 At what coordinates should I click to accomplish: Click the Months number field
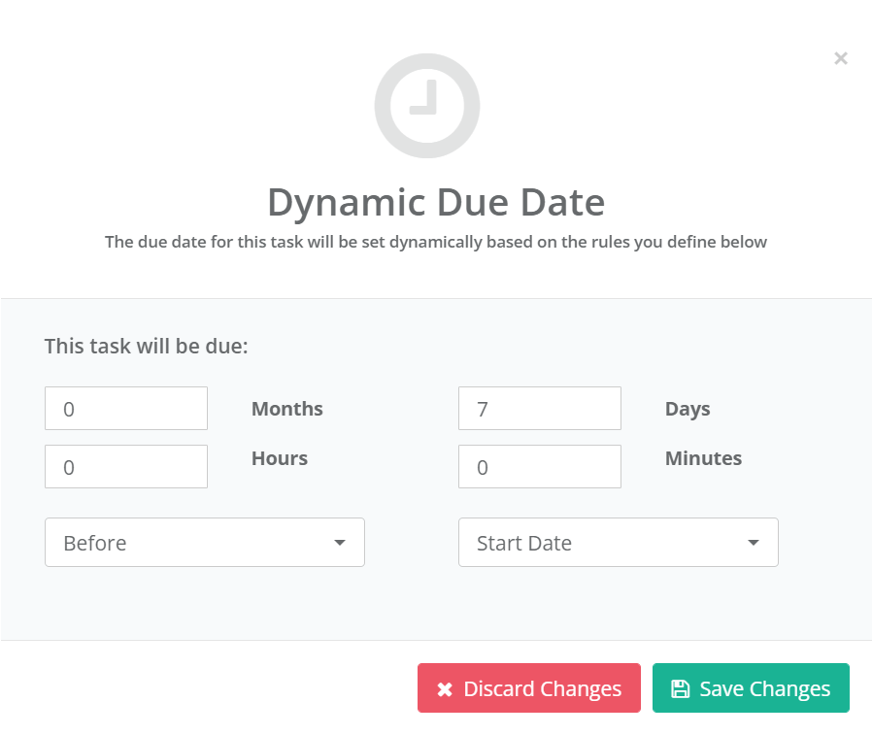click(x=126, y=408)
